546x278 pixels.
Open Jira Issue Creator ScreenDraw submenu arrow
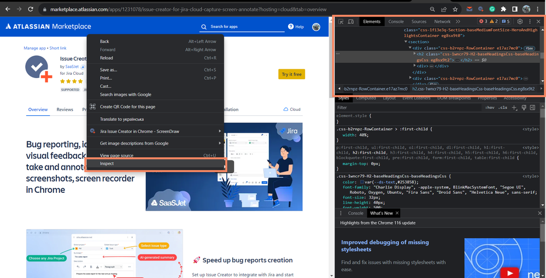220,131
